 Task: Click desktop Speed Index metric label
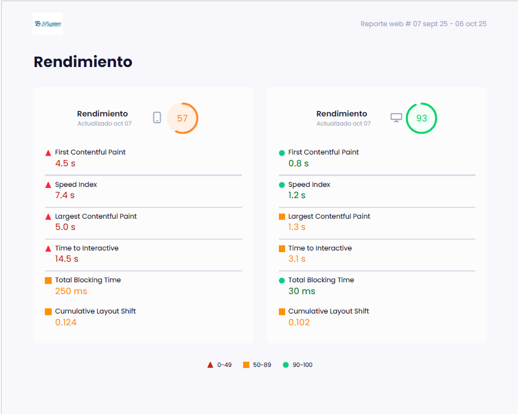[309, 185]
